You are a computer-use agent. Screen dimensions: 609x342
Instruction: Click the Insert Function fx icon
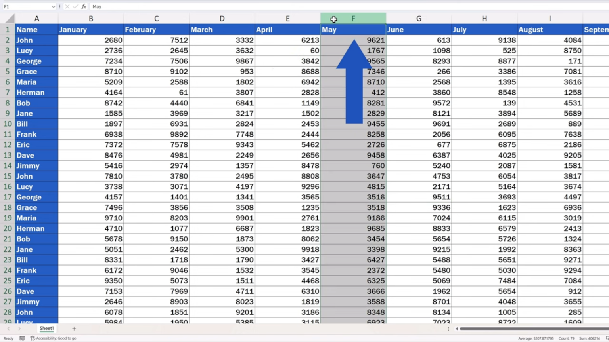pos(84,7)
